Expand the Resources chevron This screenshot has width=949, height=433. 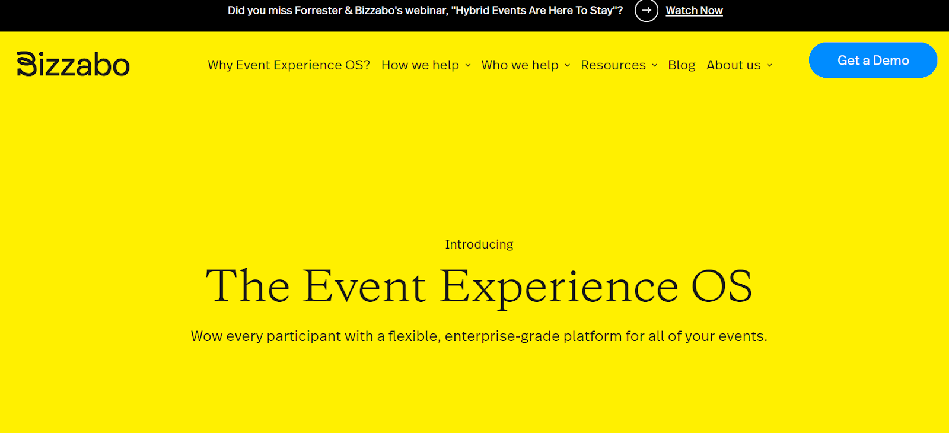(655, 65)
